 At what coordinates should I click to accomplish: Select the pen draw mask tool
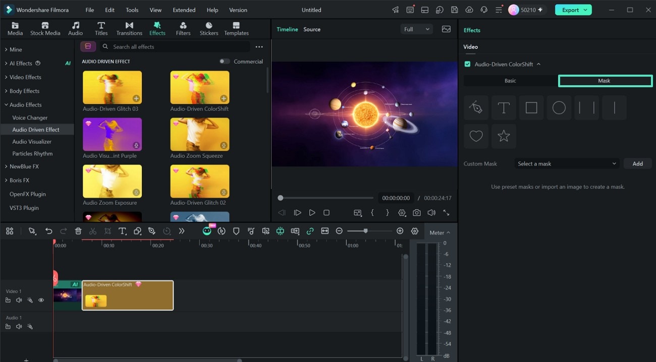click(476, 107)
